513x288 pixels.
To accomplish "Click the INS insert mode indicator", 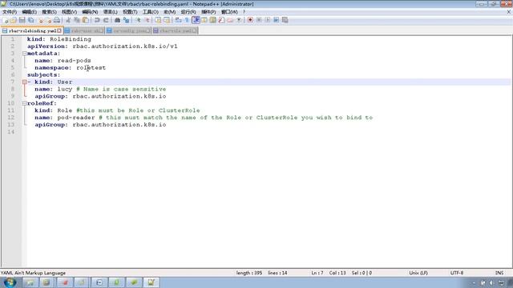I will point(499,273).
